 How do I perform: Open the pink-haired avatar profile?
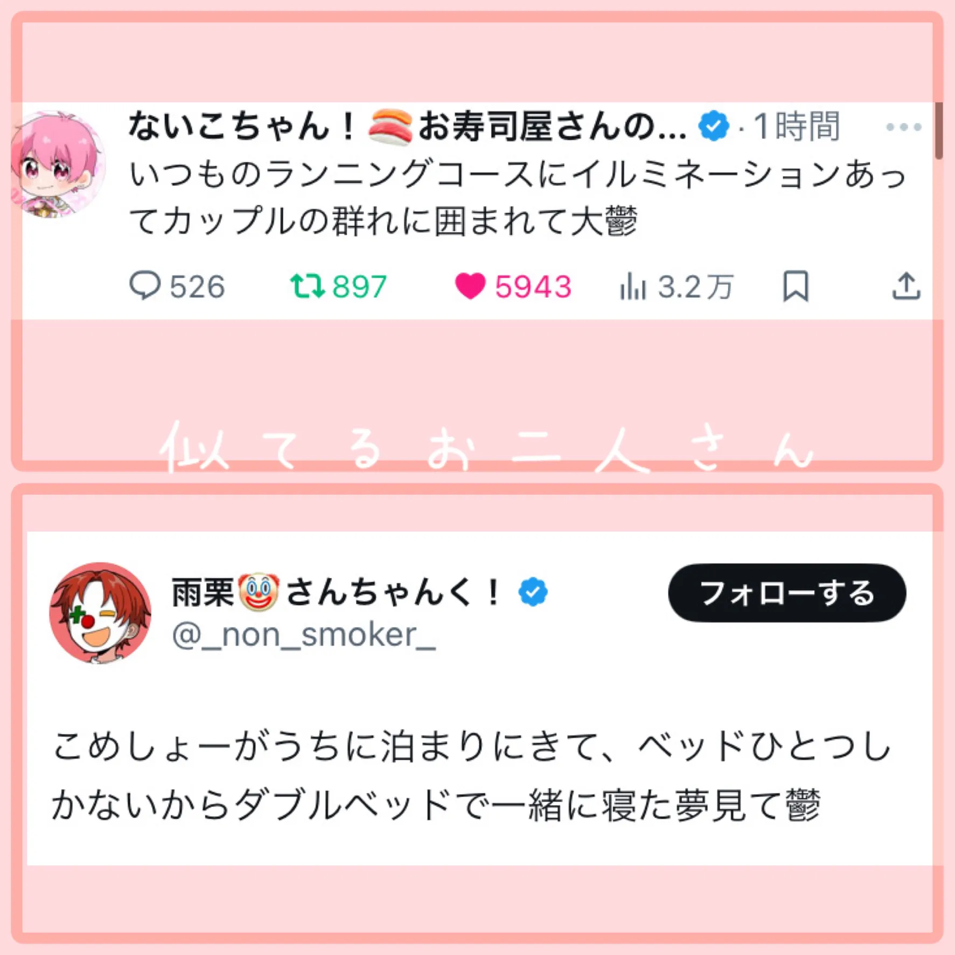(x=58, y=164)
